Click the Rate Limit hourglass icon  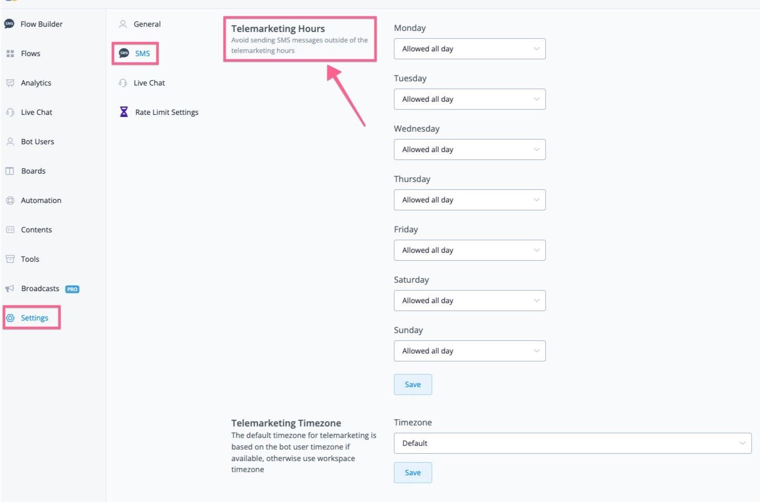tap(124, 112)
